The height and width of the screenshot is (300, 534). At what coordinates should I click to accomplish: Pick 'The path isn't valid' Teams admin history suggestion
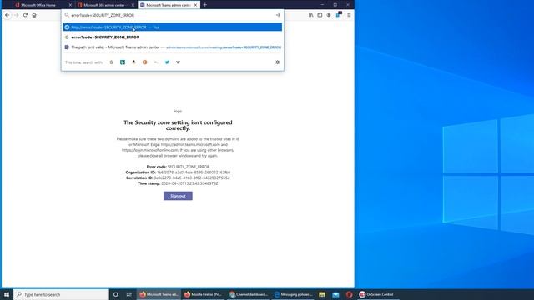173,47
